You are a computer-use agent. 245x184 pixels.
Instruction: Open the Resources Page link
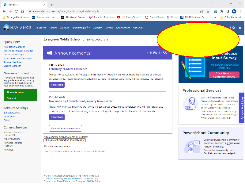click(218, 98)
